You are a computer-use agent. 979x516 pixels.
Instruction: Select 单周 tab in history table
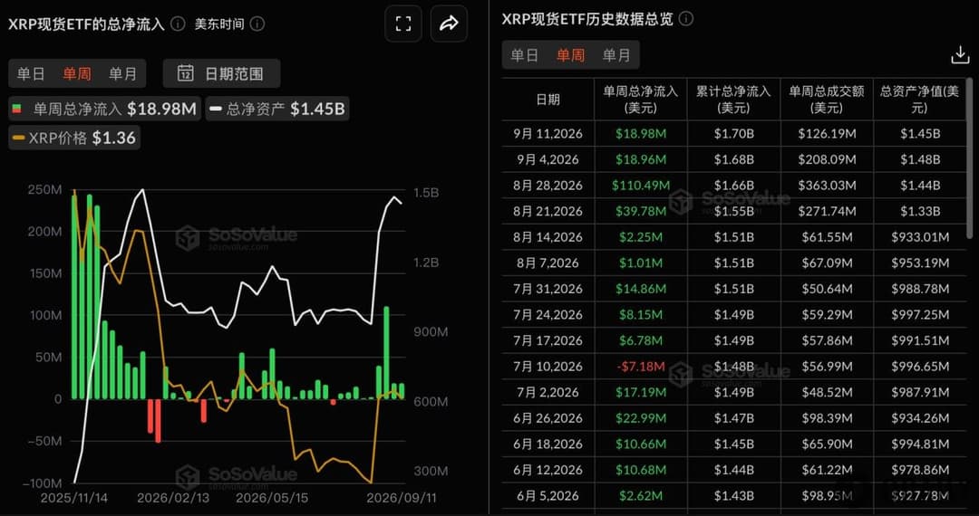point(570,55)
